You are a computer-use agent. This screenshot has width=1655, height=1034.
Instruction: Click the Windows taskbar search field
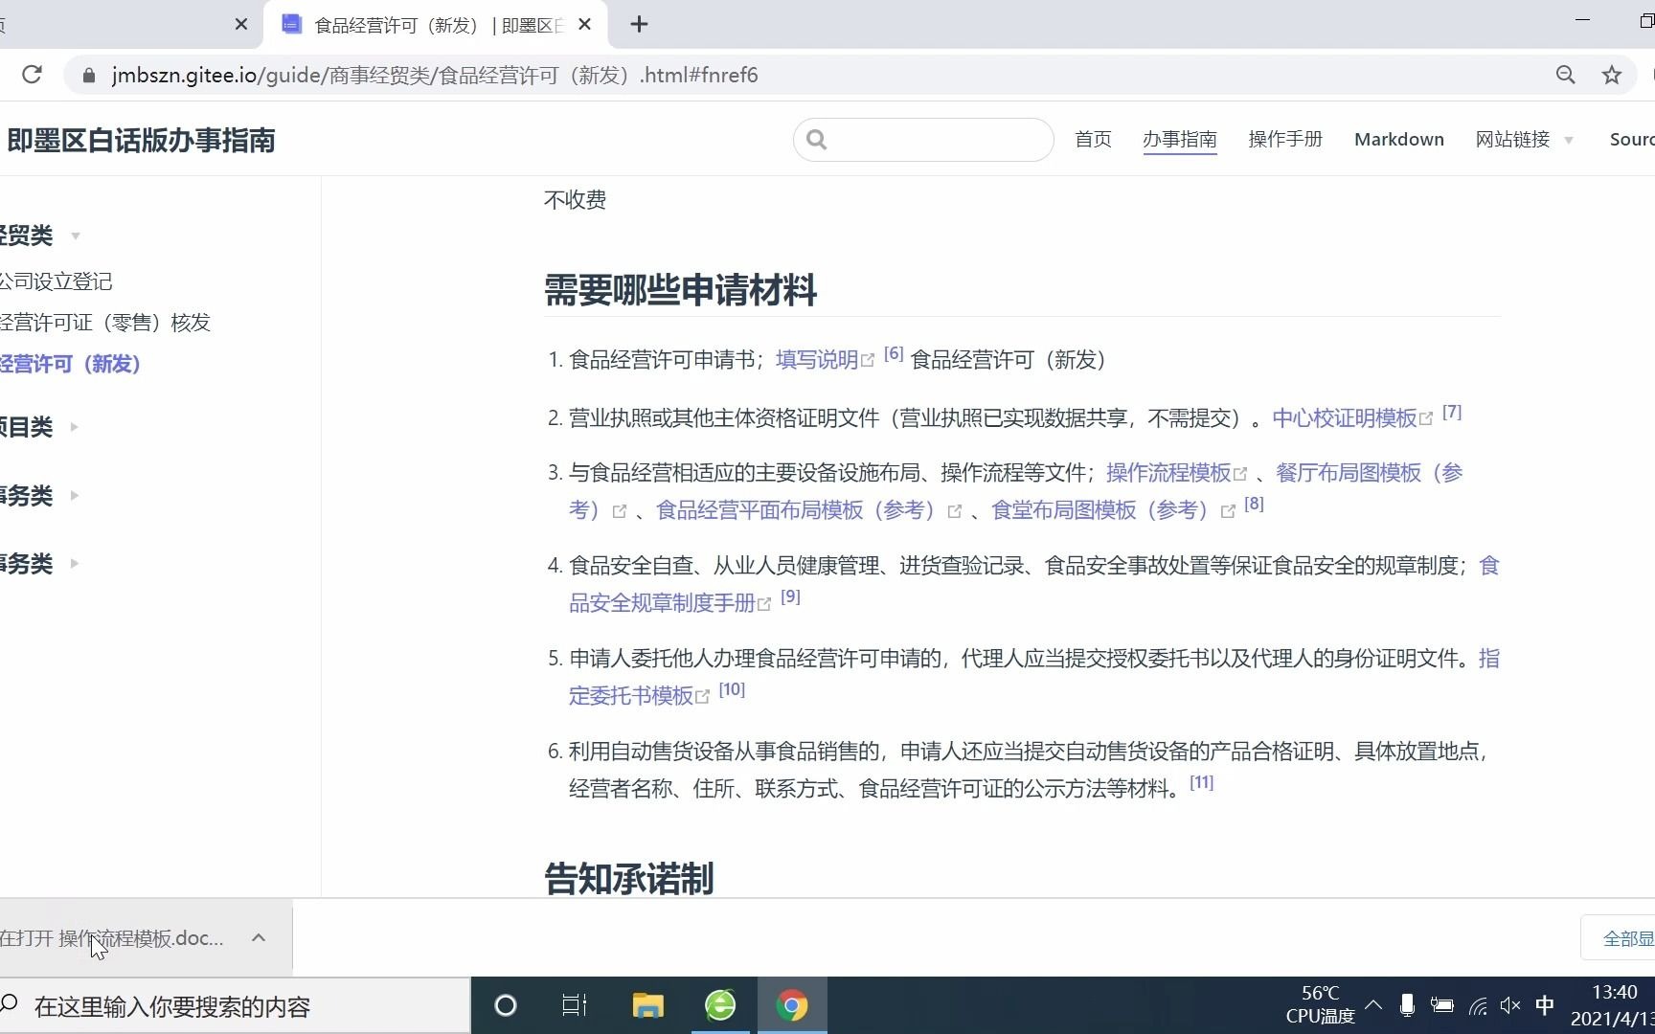point(172,1005)
